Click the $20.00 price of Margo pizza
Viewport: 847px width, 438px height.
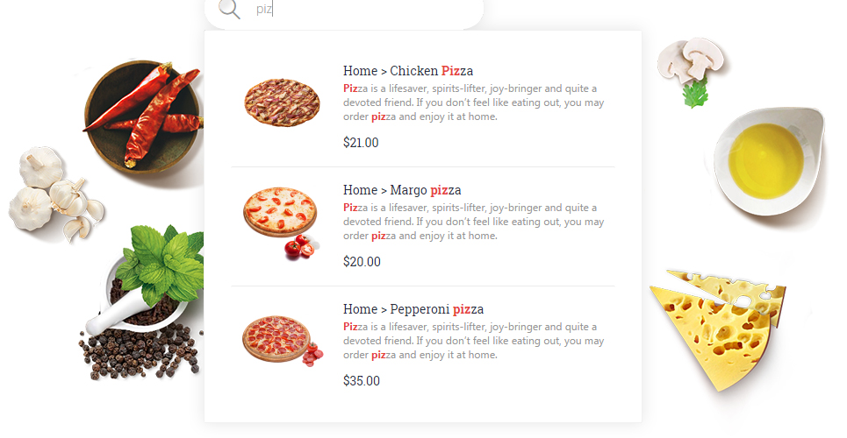point(362,262)
